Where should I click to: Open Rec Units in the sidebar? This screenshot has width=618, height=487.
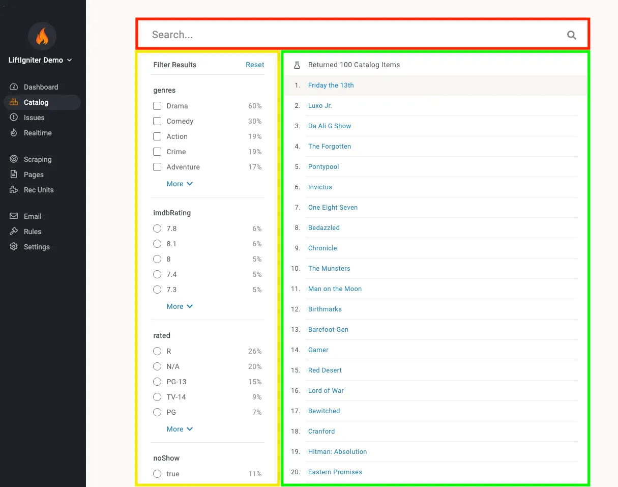42,190
